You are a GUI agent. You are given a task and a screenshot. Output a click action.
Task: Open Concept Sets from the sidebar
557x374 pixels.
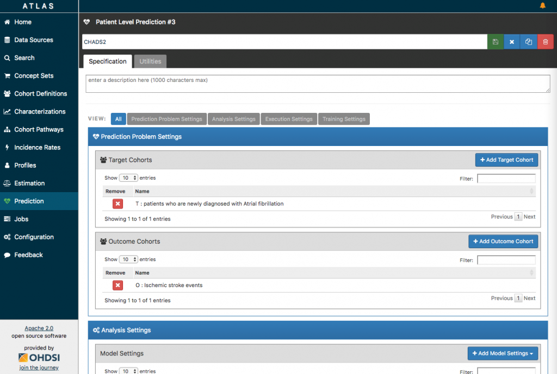39,76
